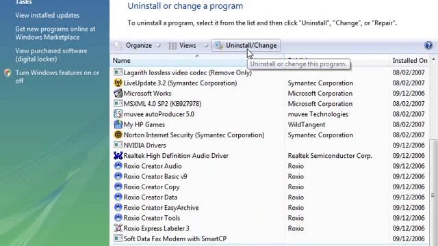Select My HP Games entry
Viewport: 438px width, 246px height.
tap(144, 124)
